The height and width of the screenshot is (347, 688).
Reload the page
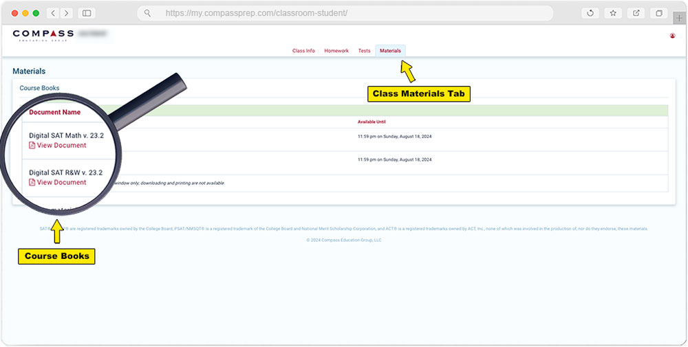pyautogui.click(x=590, y=13)
